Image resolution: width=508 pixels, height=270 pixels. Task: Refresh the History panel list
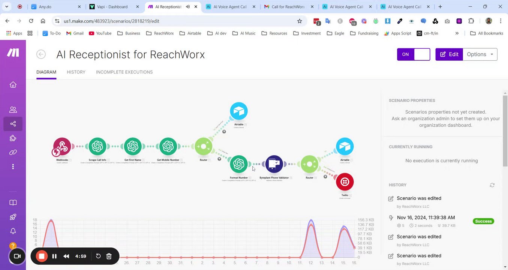[x=492, y=185]
